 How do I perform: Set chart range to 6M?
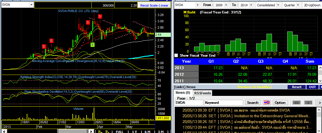point(147,132)
